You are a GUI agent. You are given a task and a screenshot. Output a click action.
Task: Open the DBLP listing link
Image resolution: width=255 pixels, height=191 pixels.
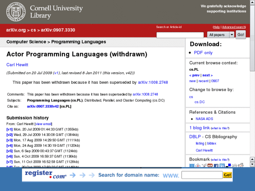click(x=200, y=143)
